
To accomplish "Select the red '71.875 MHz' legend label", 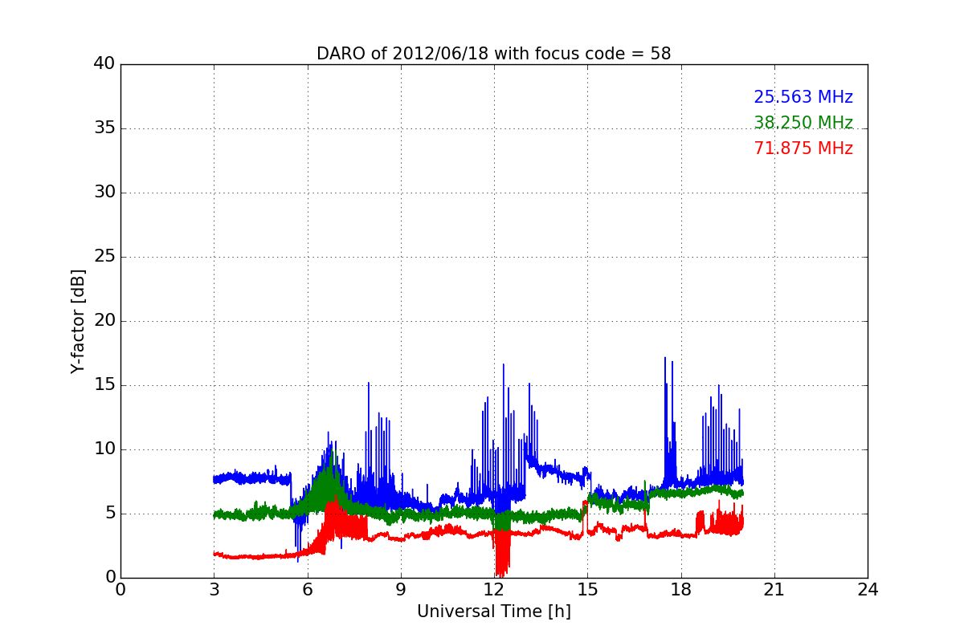I will pyautogui.click(x=803, y=148).
